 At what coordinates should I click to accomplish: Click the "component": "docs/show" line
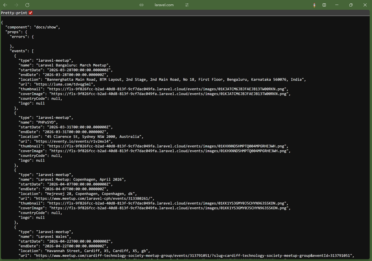tap(33, 27)
